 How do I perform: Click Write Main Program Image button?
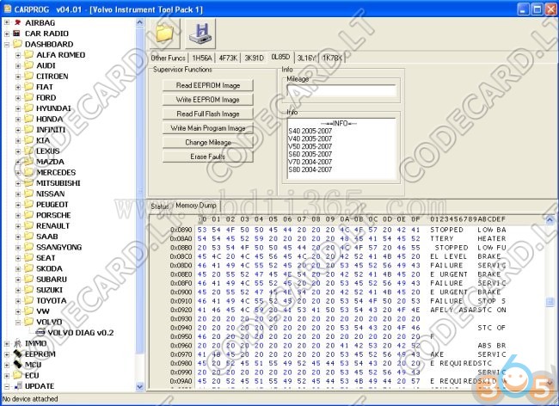point(208,128)
